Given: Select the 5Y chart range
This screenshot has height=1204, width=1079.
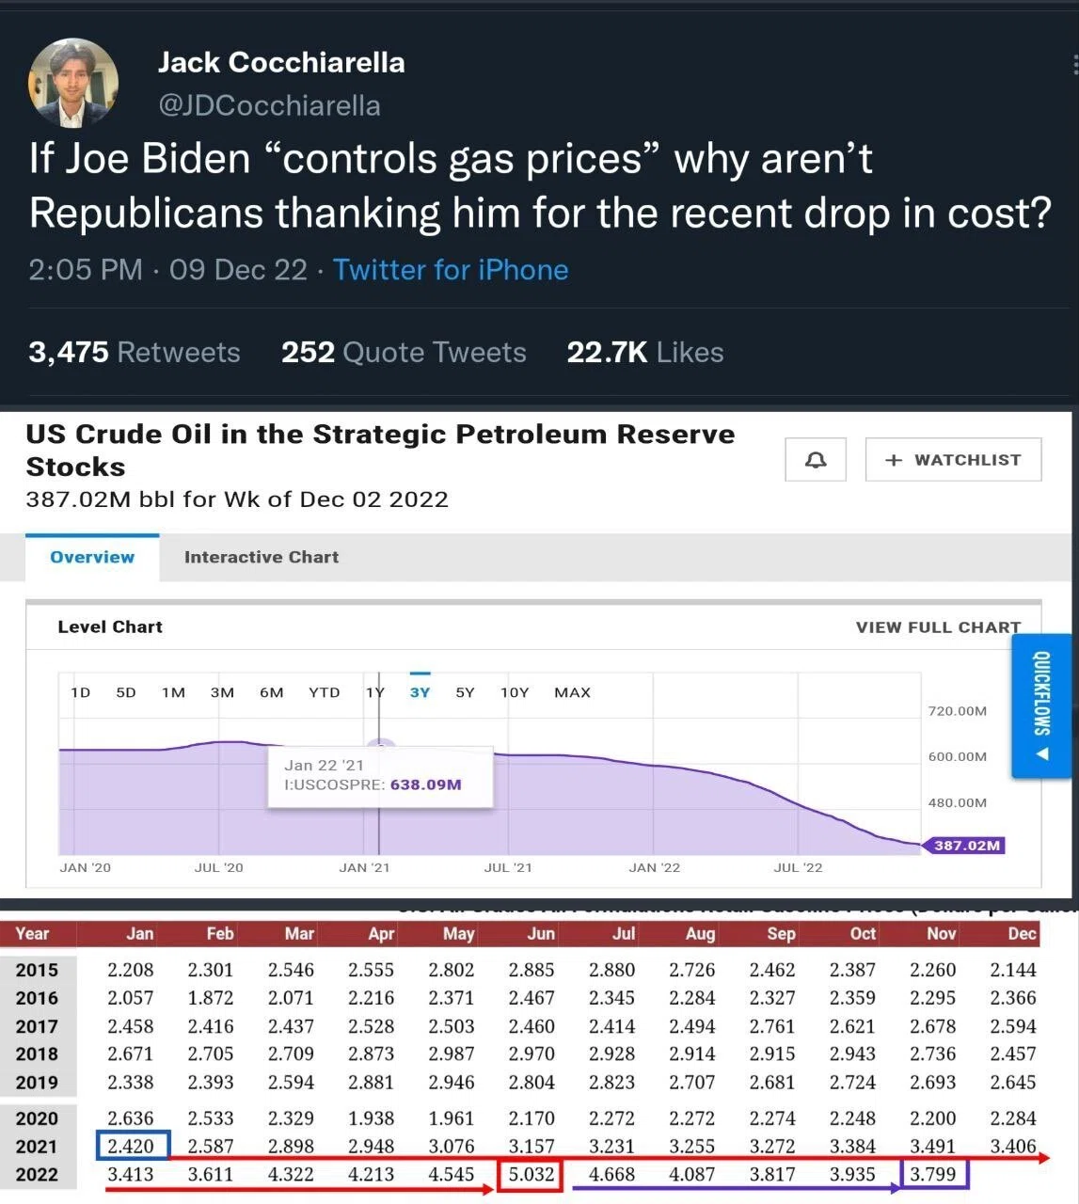Looking at the screenshot, I should click(465, 692).
